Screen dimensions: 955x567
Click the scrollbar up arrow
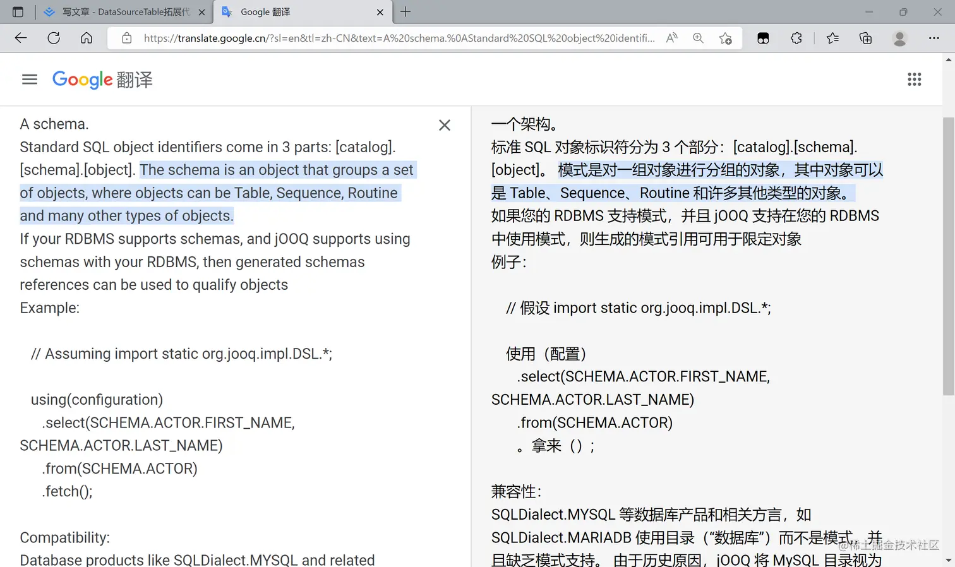[x=948, y=59]
